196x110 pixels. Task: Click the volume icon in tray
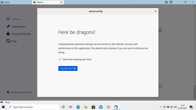coord(175,107)
